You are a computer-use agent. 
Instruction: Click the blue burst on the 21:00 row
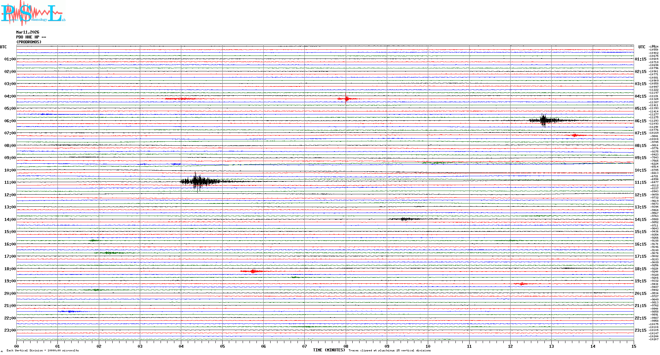coord(70,311)
